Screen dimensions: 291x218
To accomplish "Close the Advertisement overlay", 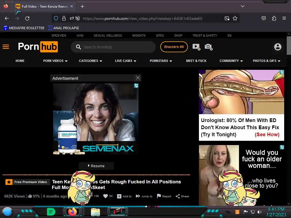I will pyautogui.click(x=138, y=78).
